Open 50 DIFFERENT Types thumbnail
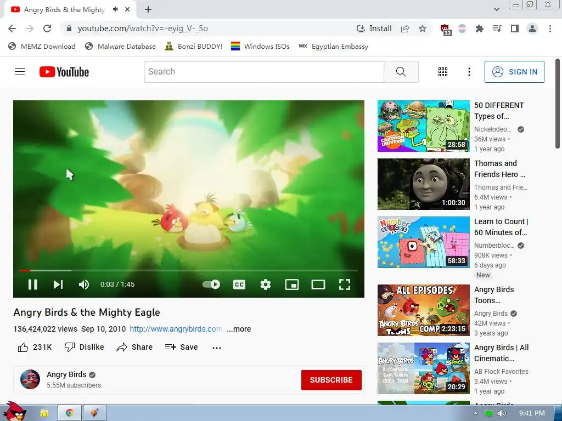Screen dimensions: 562x421 pos(423,126)
